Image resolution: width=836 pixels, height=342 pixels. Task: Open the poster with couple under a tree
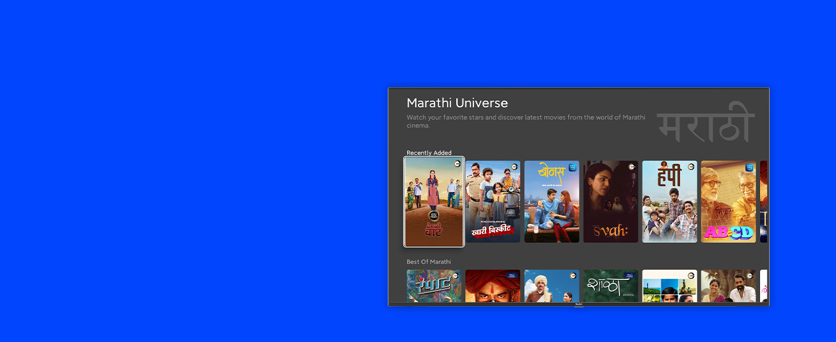728,286
